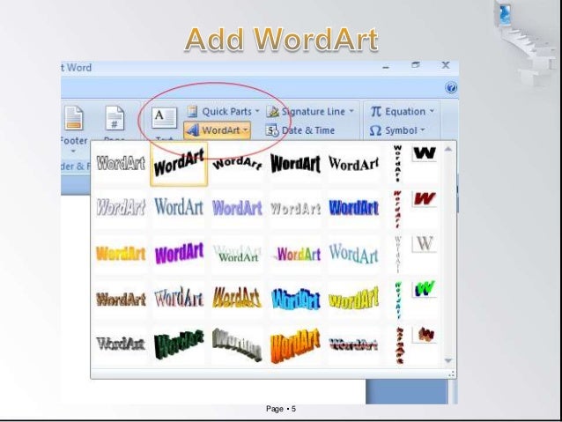Choose silver 3D perspective WordArt style
This screenshot has height=422, width=562.
coord(237,344)
